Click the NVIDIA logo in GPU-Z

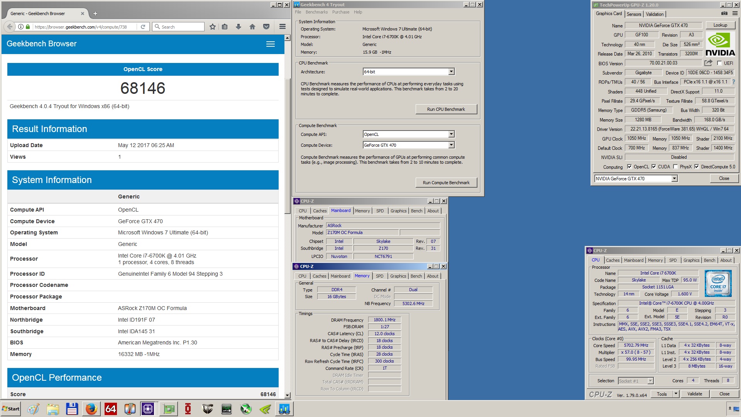(x=720, y=44)
